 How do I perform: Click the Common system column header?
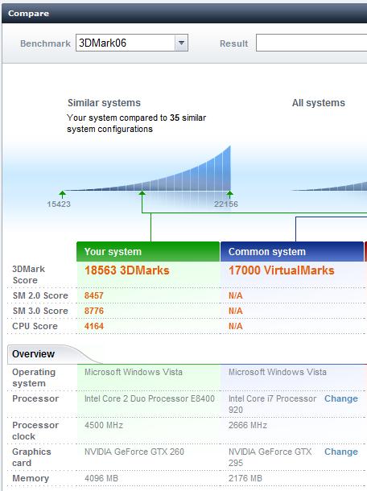click(292, 251)
